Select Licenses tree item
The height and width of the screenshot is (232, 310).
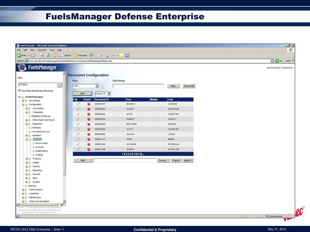pos(40,147)
